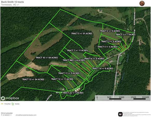Click the Boundary legend polygon icon
This screenshot has height=117, width=151.
tap(13, 104)
